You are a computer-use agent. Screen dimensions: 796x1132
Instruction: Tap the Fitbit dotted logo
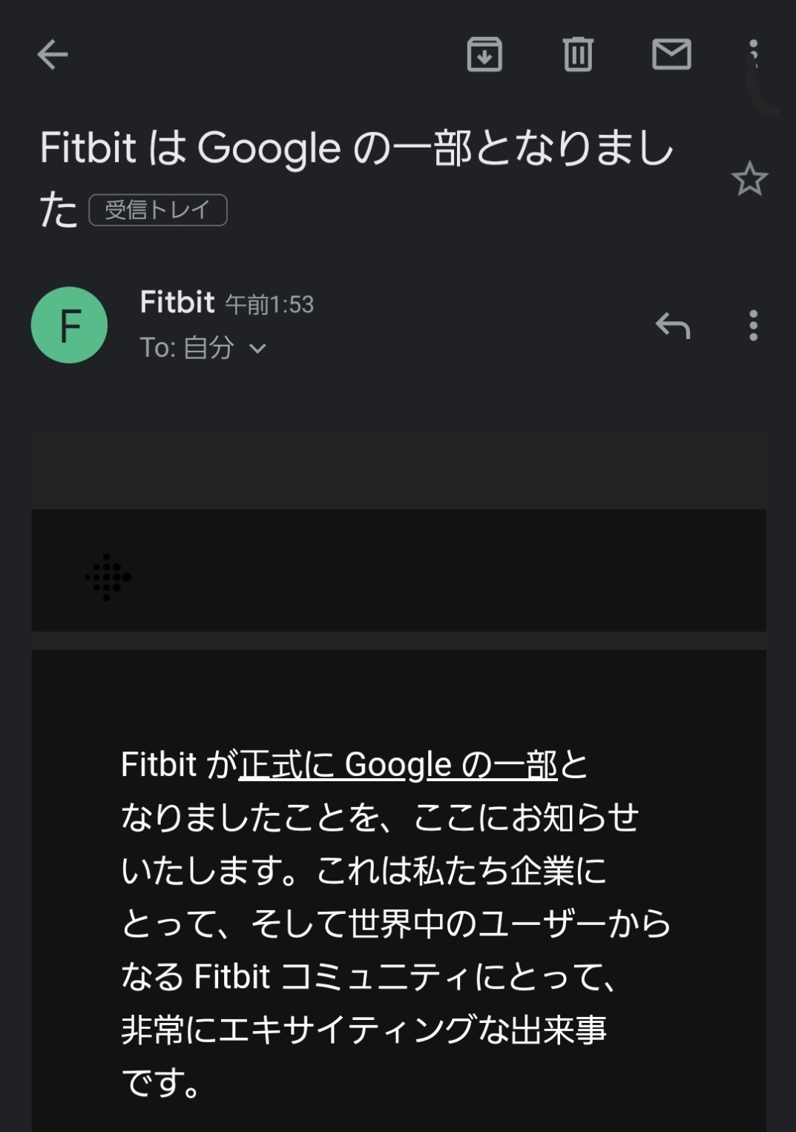pyautogui.click(x=108, y=577)
